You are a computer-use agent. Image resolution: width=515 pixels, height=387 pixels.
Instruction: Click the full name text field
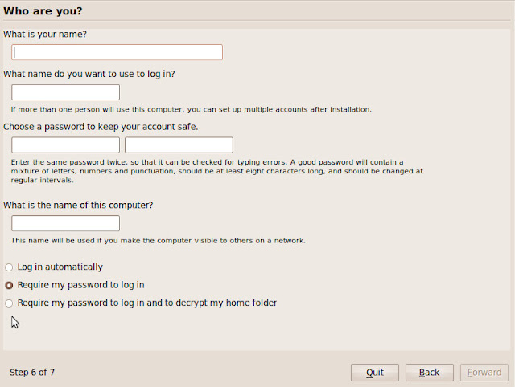pos(117,52)
